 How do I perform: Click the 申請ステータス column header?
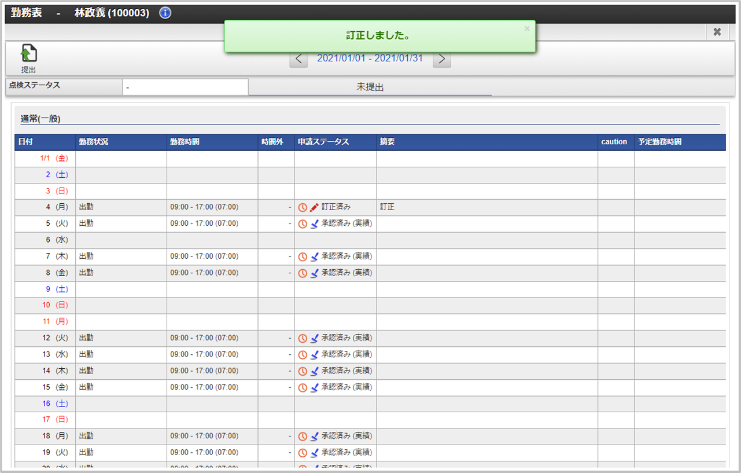coord(323,142)
